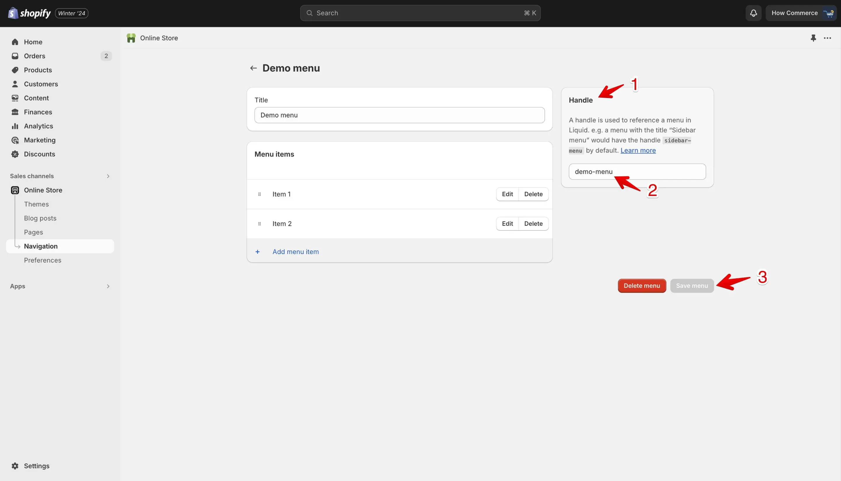Click the Analytics bar chart icon
Viewport: 841px width, 481px height.
click(x=15, y=126)
